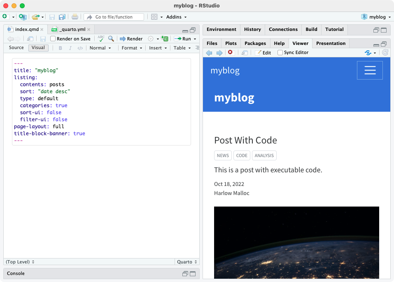
Task: Click the save all documents icon
Action: point(62,17)
